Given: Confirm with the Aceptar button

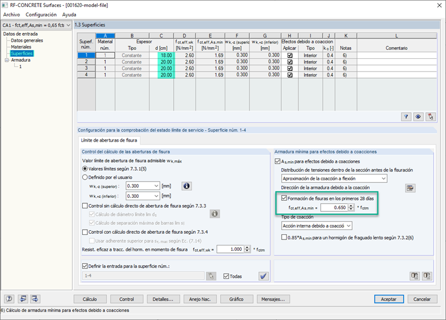Looking at the screenshot, I should tap(388, 299).
